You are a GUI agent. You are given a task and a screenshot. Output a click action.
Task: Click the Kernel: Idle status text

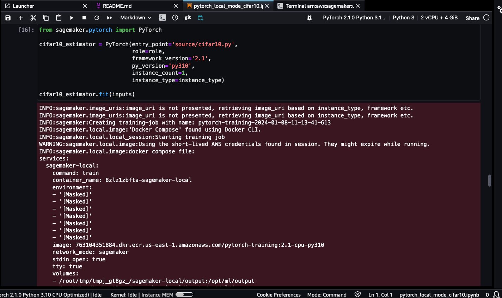123,295
